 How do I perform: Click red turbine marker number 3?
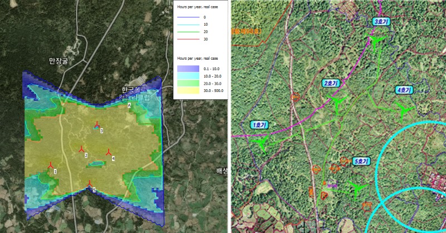[x=96, y=124]
